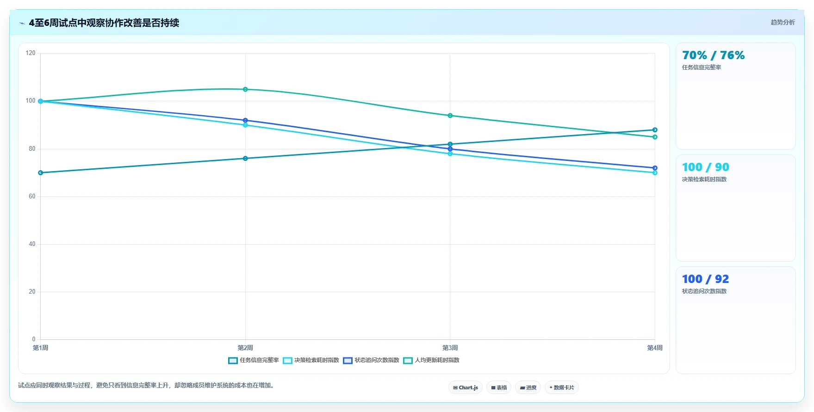Click the 第4周 x-axis label
The image size is (814, 412).
point(655,348)
